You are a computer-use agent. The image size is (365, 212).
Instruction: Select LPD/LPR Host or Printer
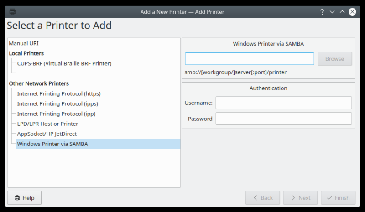click(47, 124)
